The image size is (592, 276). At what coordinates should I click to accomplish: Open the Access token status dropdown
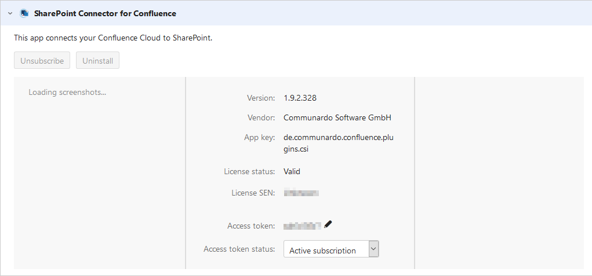point(330,249)
